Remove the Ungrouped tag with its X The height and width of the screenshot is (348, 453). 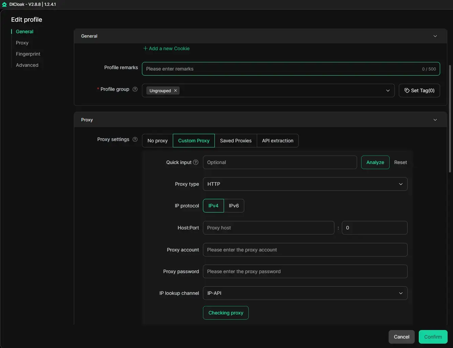pyautogui.click(x=176, y=90)
